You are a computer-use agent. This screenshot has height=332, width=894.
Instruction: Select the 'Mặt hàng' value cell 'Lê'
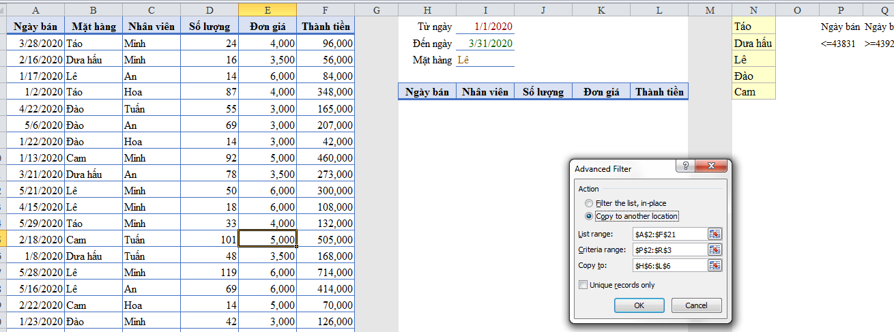click(485, 60)
